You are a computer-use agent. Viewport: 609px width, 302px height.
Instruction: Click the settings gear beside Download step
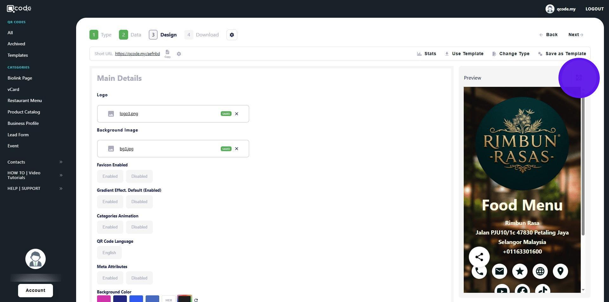pos(232,35)
